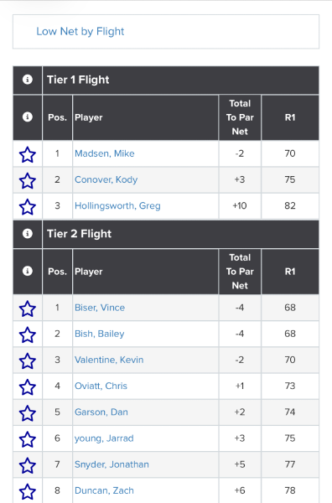Open young, Jarrad player link

click(104, 438)
